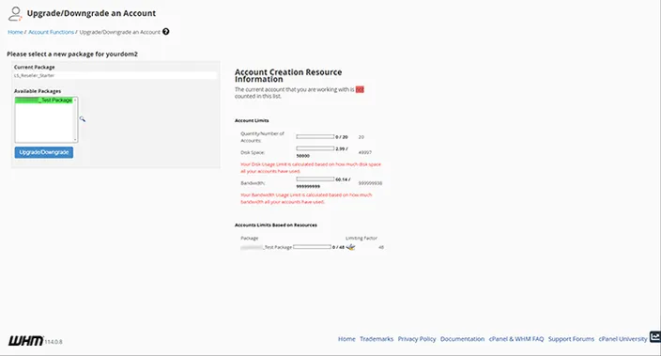Click the red highlighted 'not' word
Screen dimensions: 661x356
pyautogui.click(x=360, y=89)
